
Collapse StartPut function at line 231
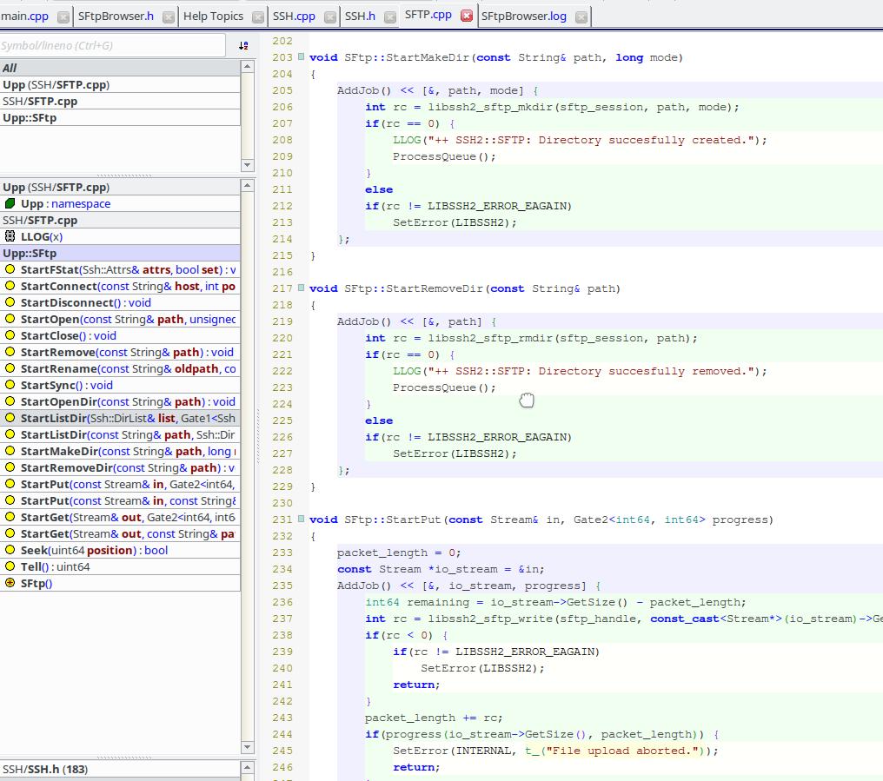click(x=301, y=520)
